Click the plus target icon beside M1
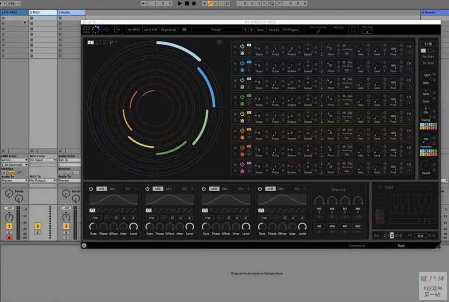Screen dimensions: 449x302 136,188
